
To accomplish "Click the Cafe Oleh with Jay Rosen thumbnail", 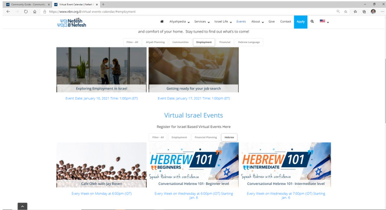I will (x=101, y=164).
